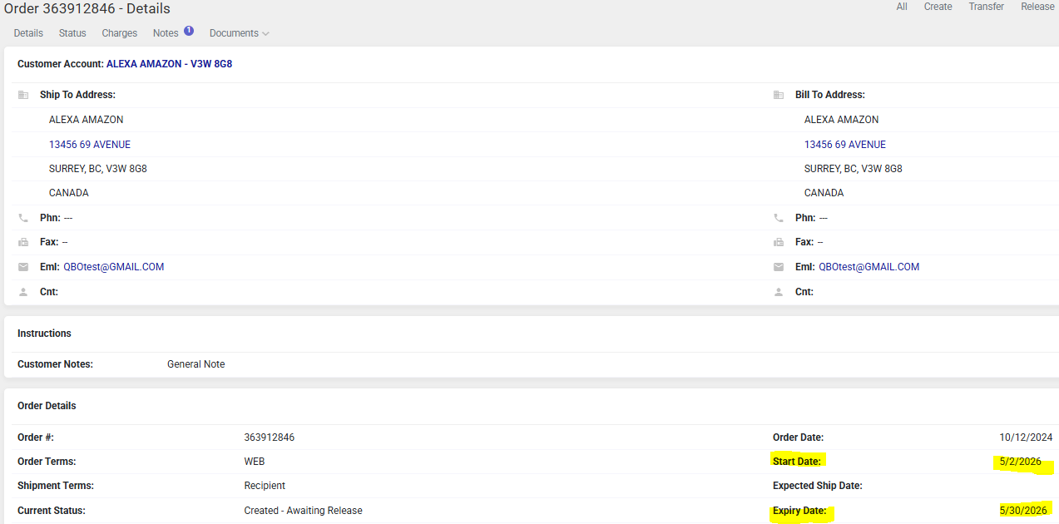Go to the Notes tab
Viewport: 1059px width, 524px height.
(x=166, y=33)
